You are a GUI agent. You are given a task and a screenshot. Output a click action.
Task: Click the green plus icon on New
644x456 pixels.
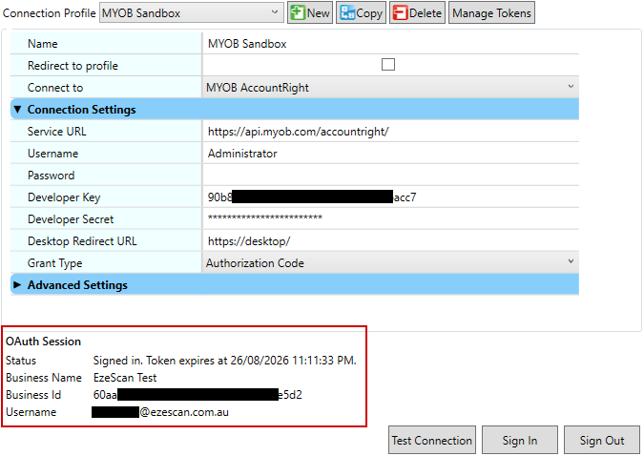pos(297,12)
